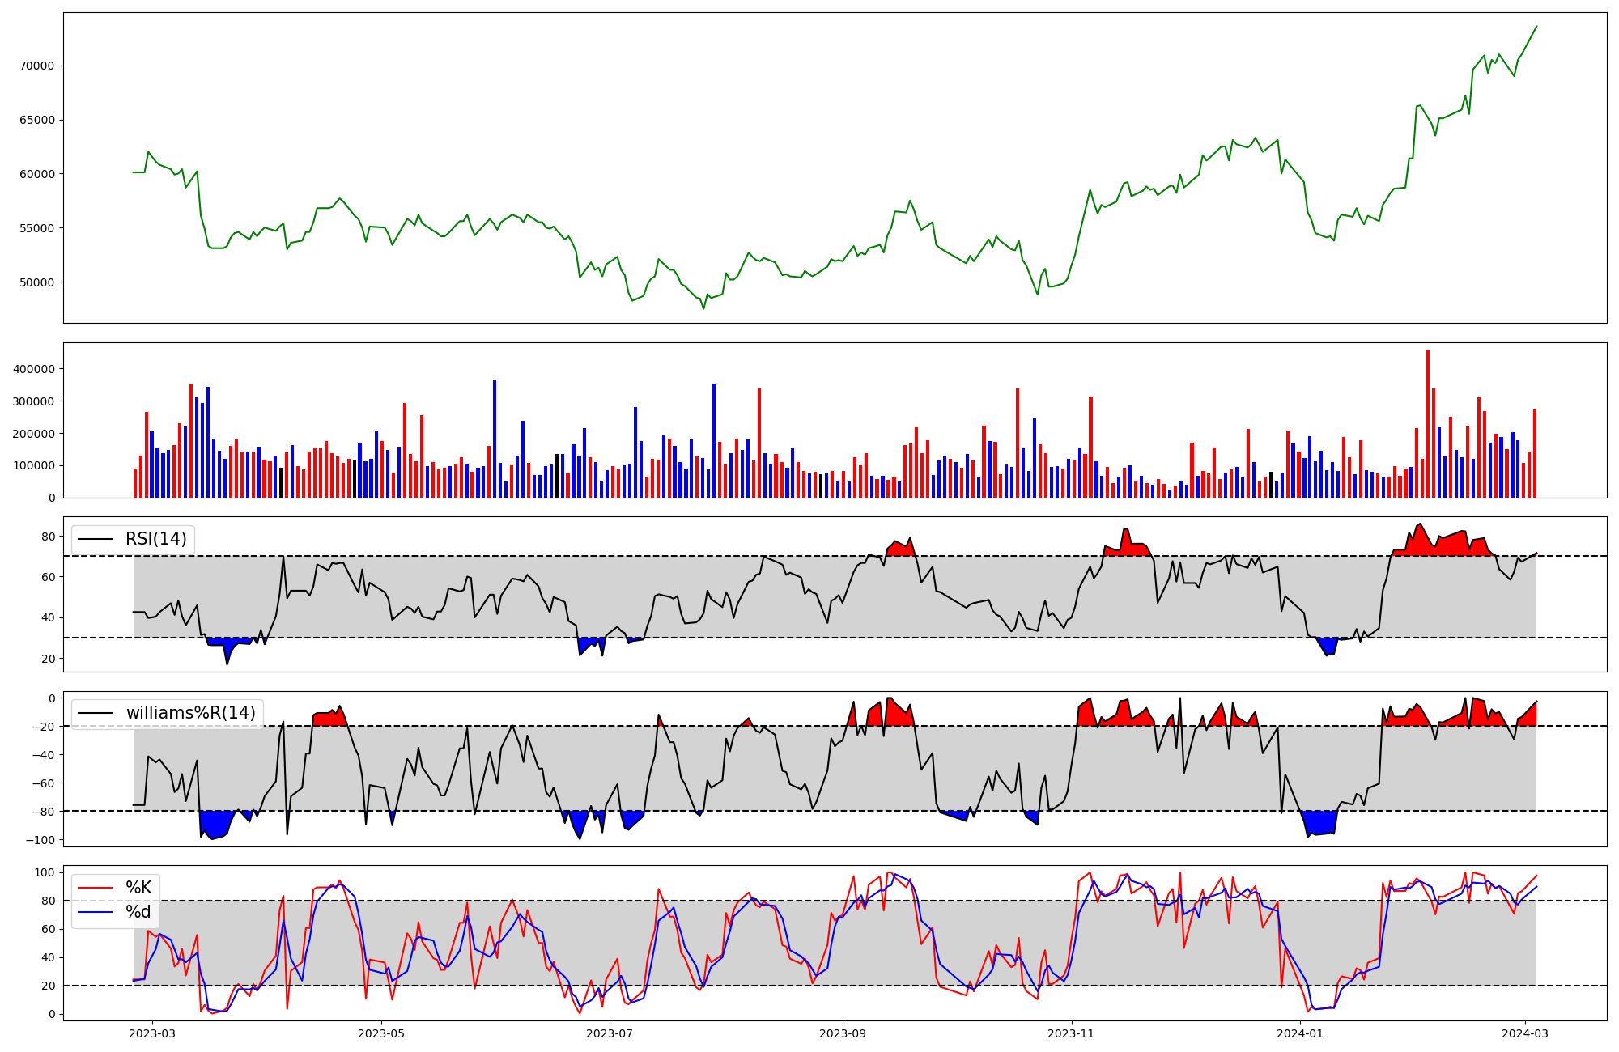1619x1052 pixels.
Task: Click the 2024-01 date tick label
Action: 1300,1033
